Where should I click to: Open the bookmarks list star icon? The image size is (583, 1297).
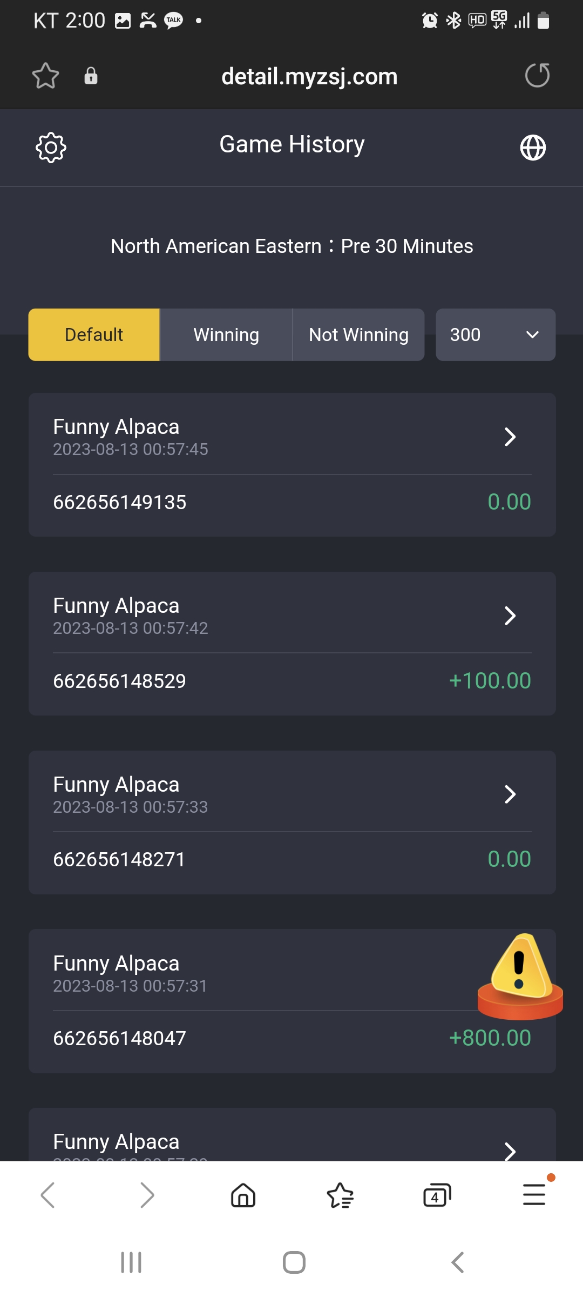(x=340, y=1195)
